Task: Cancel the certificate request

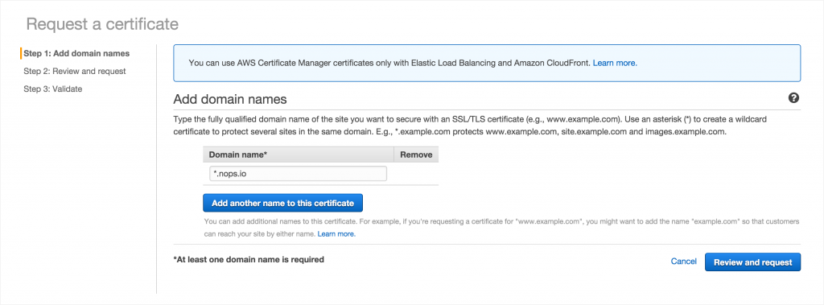Action: (684, 262)
